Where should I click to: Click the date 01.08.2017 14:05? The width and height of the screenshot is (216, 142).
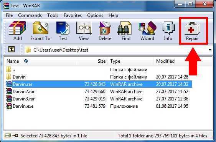click(x=172, y=106)
